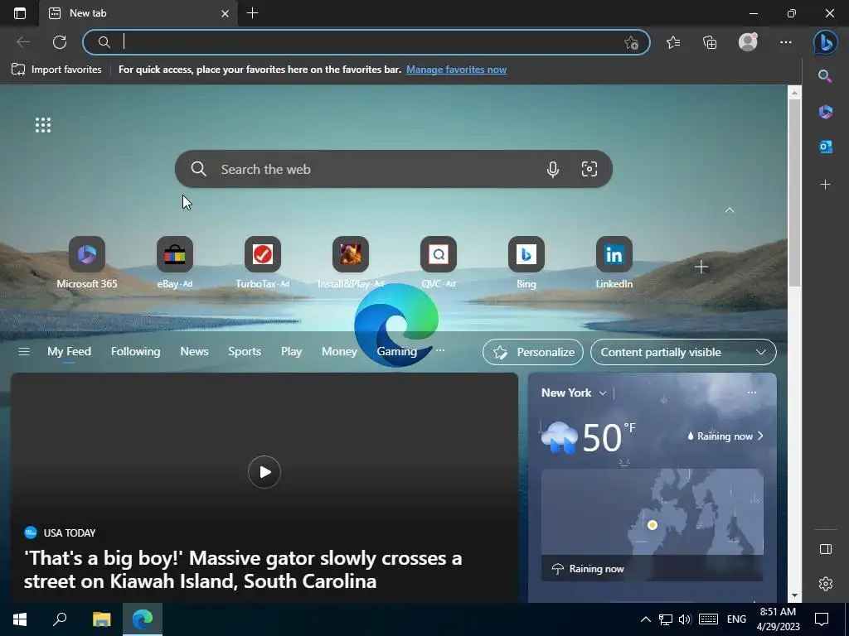Open the app launcher grid icon

click(43, 125)
